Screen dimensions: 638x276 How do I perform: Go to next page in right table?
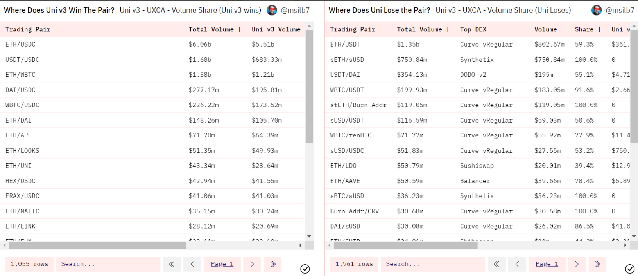click(x=577, y=264)
